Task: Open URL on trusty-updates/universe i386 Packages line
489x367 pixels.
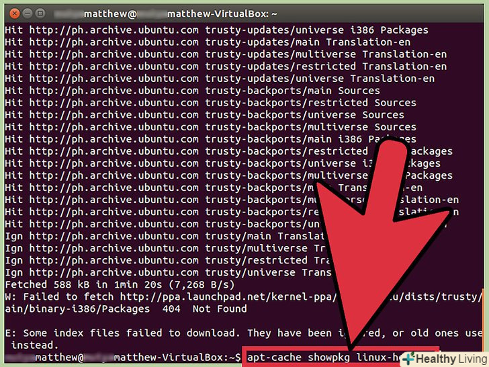Action: tap(114, 30)
